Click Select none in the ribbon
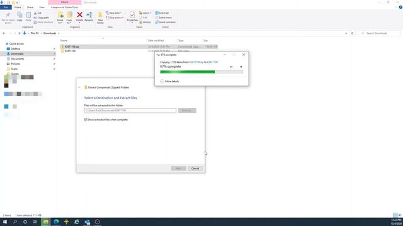403x226 pixels. point(163,18)
